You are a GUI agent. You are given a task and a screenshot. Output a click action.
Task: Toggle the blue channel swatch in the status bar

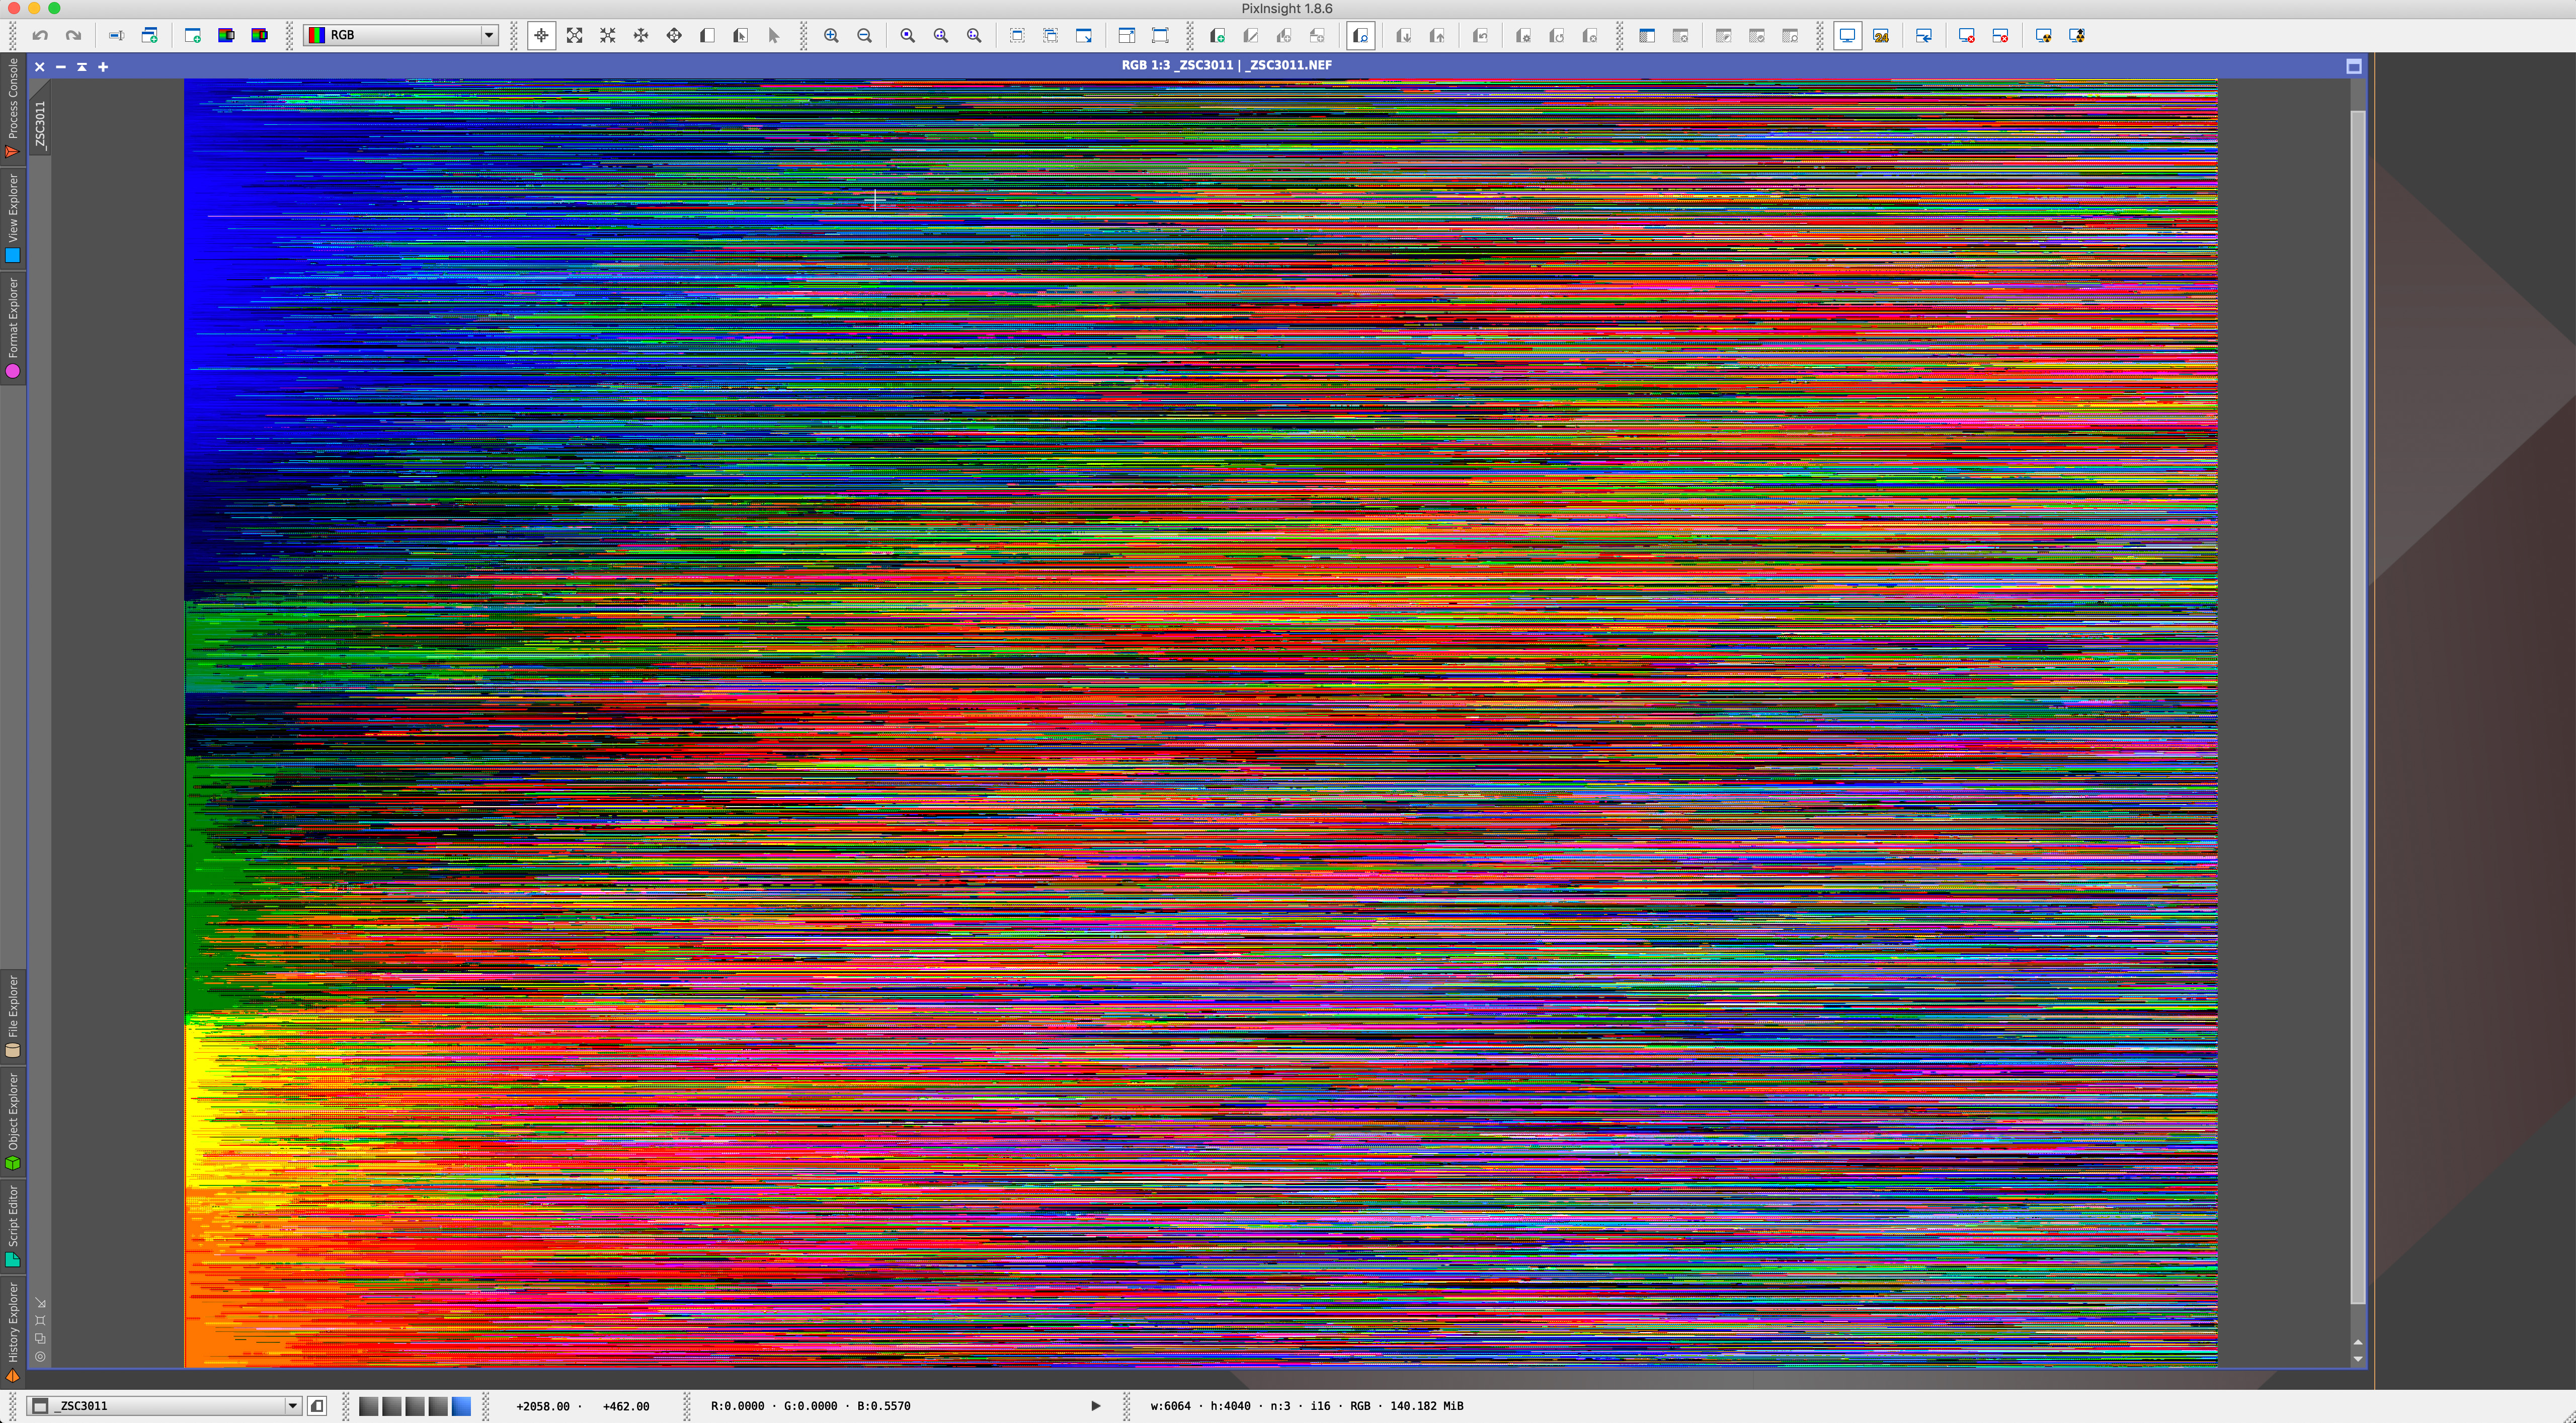[x=461, y=1406]
